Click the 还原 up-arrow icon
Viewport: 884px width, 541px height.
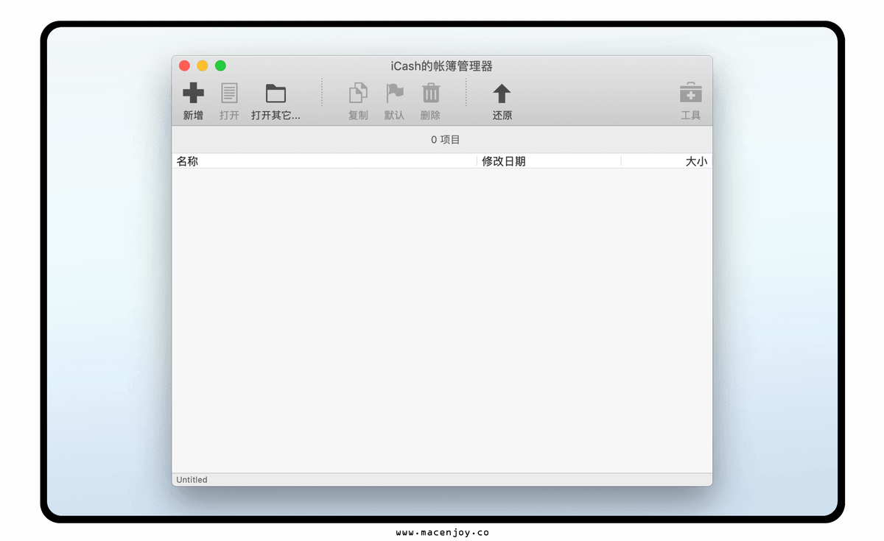(x=502, y=93)
